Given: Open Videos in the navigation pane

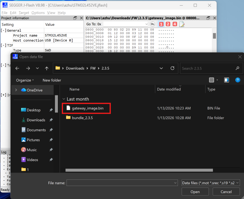Looking at the screenshot, I should click(x=32, y=160).
